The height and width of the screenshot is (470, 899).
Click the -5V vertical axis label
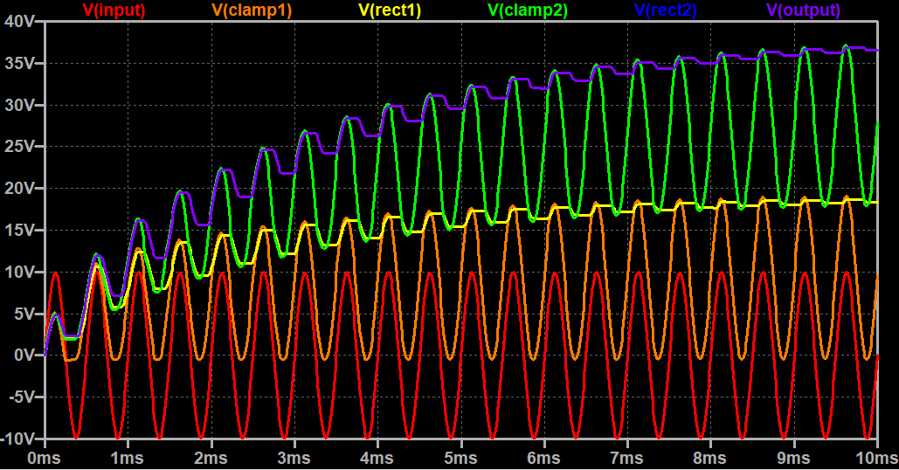click(x=22, y=397)
